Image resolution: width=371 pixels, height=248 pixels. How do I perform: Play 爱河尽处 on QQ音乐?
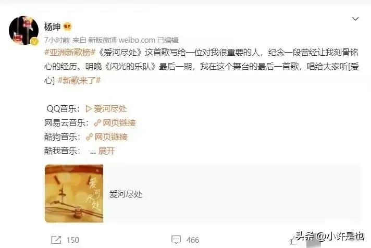110,109
